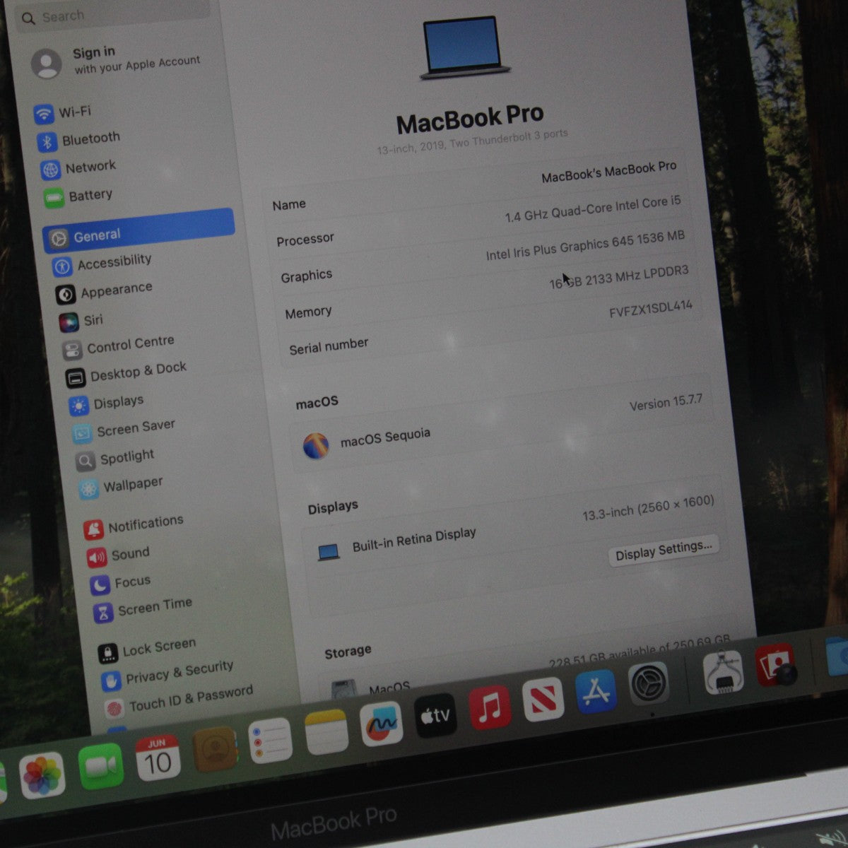
Task: Open Bluetooth settings pane
Action: pyautogui.click(x=78, y=139)
